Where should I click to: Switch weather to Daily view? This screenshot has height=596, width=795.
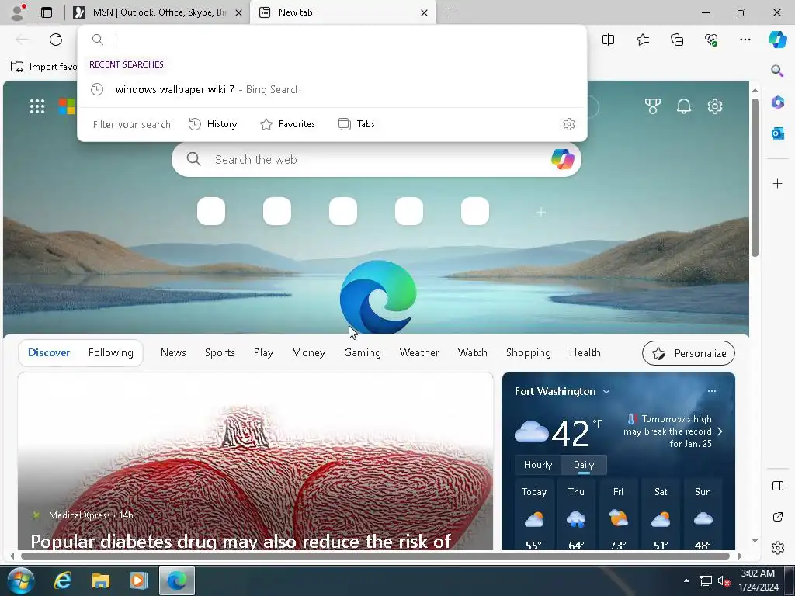(x=584, y=465)
